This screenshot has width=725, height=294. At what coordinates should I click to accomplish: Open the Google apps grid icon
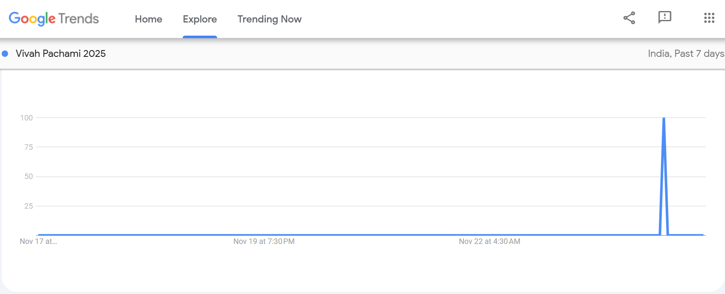(x=709, y=18)
